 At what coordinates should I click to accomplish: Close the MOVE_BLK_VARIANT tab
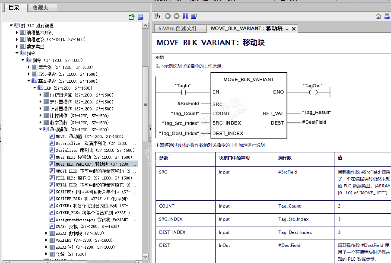294,29
